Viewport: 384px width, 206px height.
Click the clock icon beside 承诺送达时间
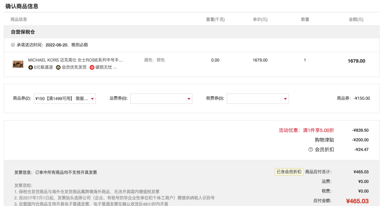coord(13,45)
